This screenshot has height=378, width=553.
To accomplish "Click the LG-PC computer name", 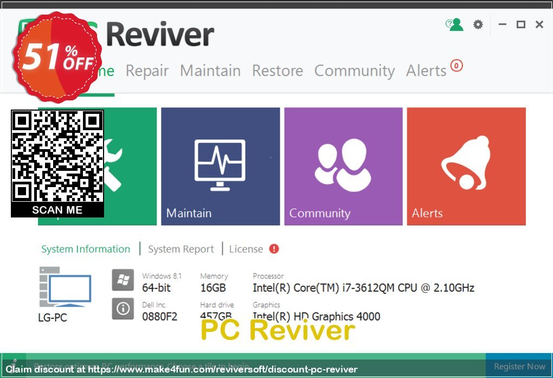I will click(53, 317).
